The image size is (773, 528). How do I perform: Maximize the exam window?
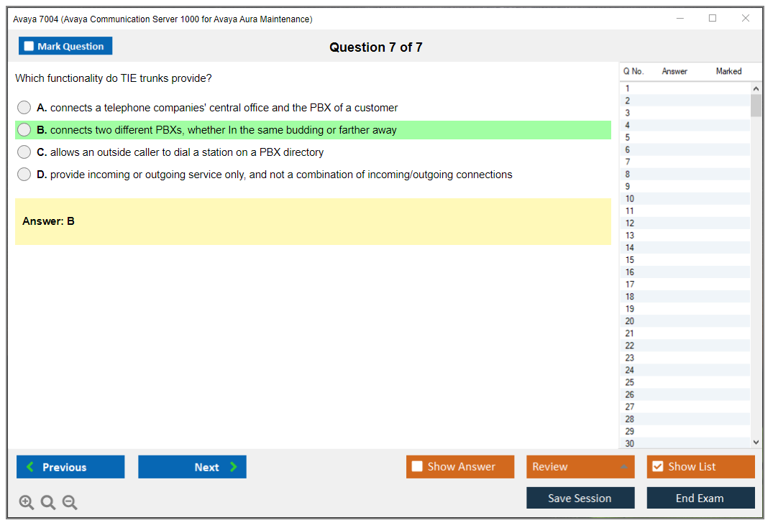tap(713, 19)
